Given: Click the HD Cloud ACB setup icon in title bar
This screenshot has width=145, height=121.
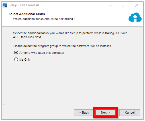Looking at the screenshot, I should point(5,5).
